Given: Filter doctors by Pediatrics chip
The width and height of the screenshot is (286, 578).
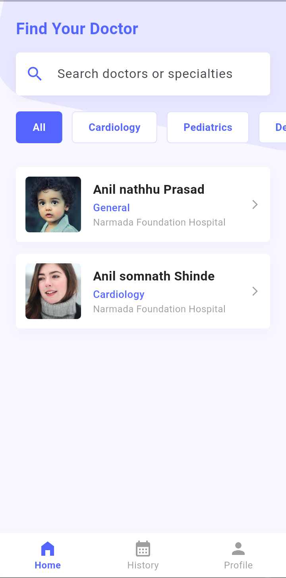Looking at the screenshot, I should tap(208, 127).
